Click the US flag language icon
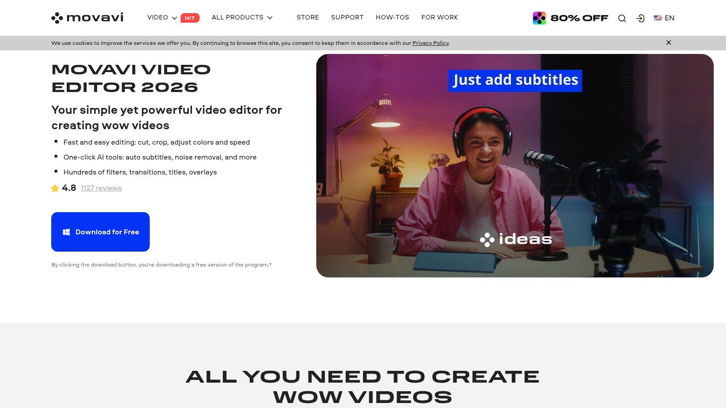The image size is (726, 408). 657,18
